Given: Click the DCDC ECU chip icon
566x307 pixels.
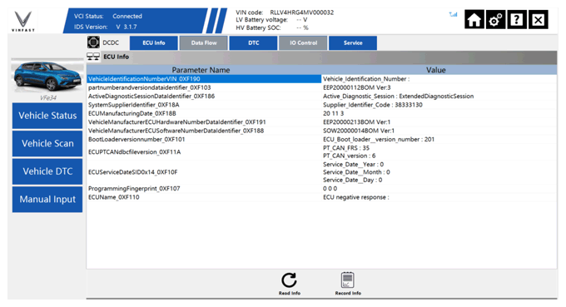Looking at the screenshot, I should click(x=93, y=42).
